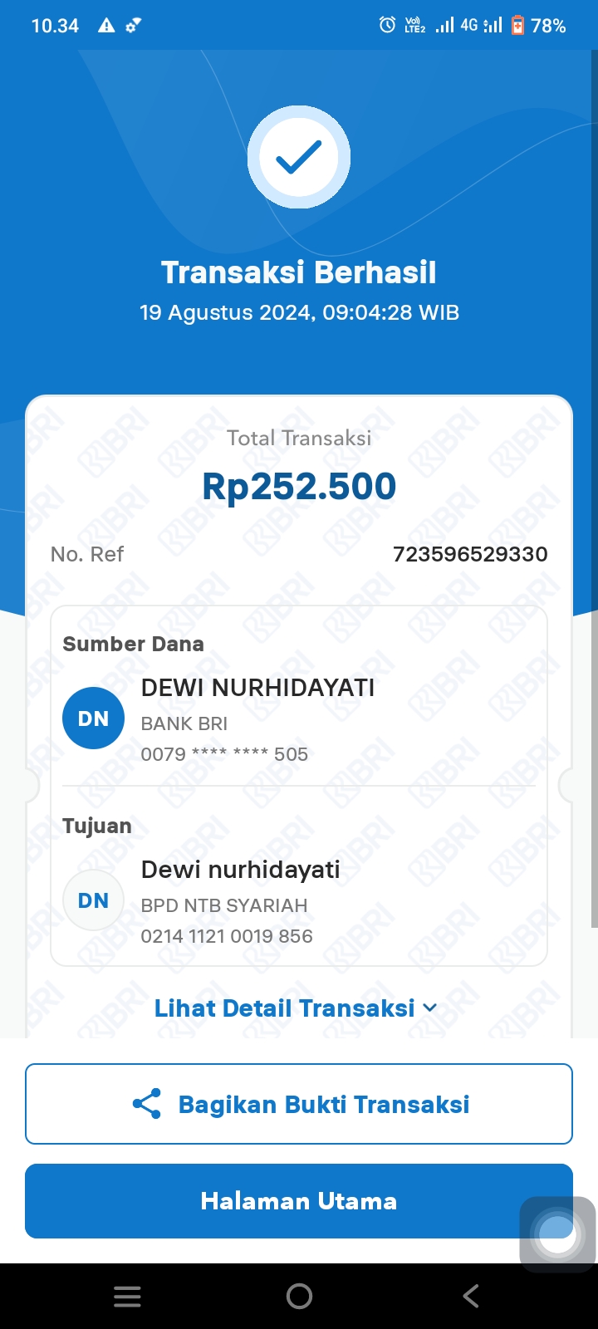Tap reference number 723596529330
This screenshot has height=1329, width=598.
[470, 554]
